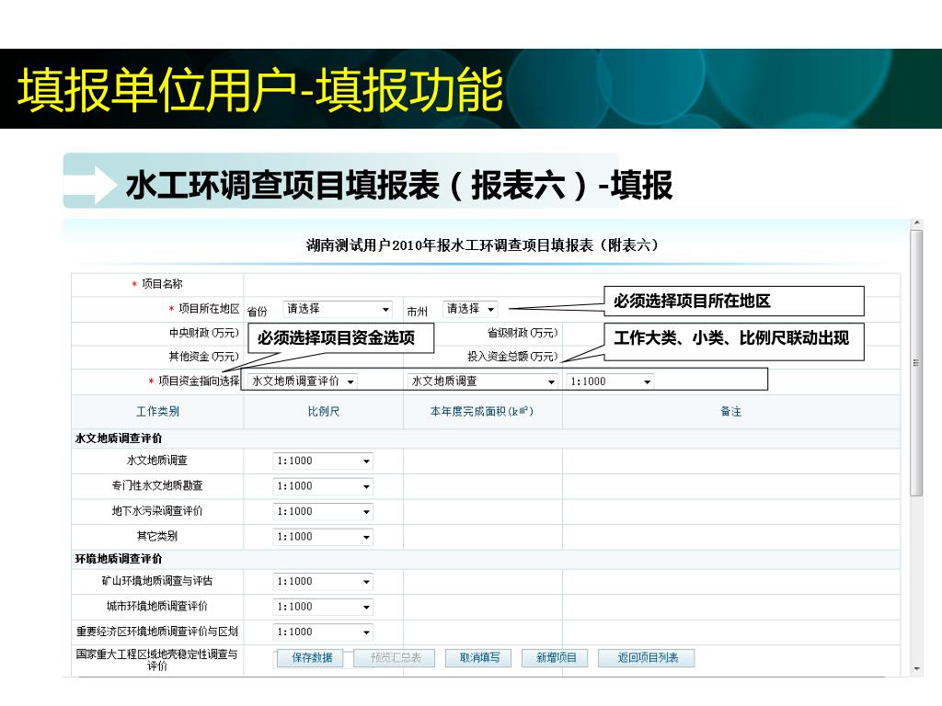
Task: Click the 国家重大工程区域地壳稳定性调查与评价 row label
Action: (156, 660)
